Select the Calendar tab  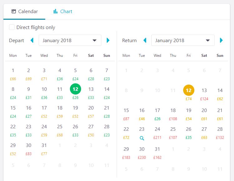point(24,12)
